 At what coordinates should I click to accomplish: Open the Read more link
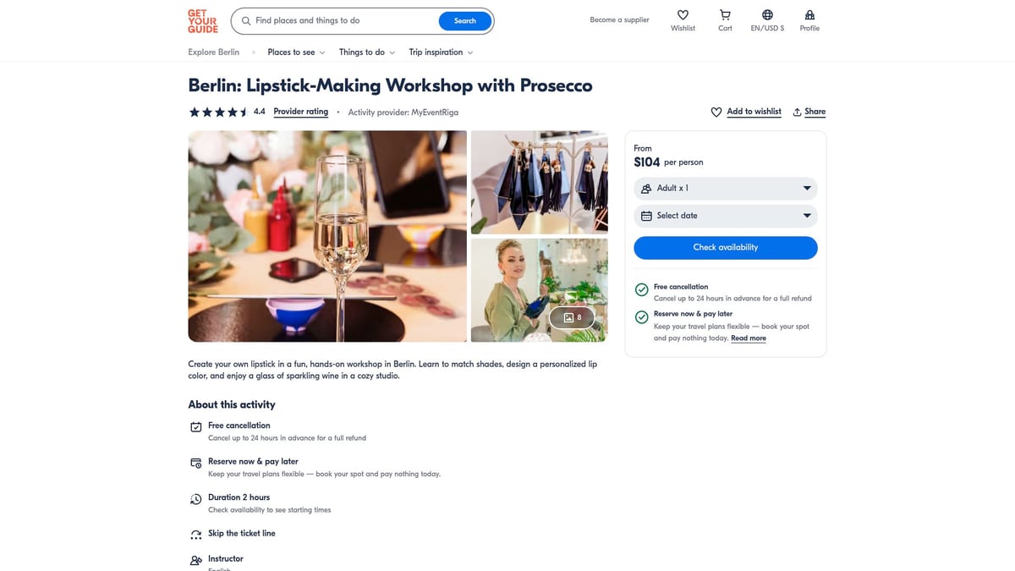[749, 338]
